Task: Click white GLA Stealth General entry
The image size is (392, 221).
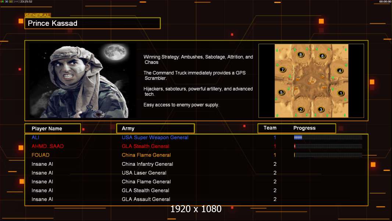Action: [146, 190]
